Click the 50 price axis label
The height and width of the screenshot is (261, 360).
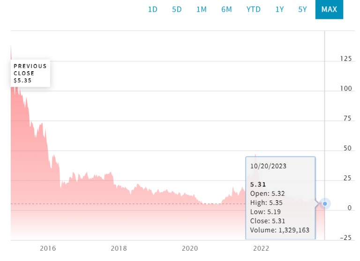[347, 149]
